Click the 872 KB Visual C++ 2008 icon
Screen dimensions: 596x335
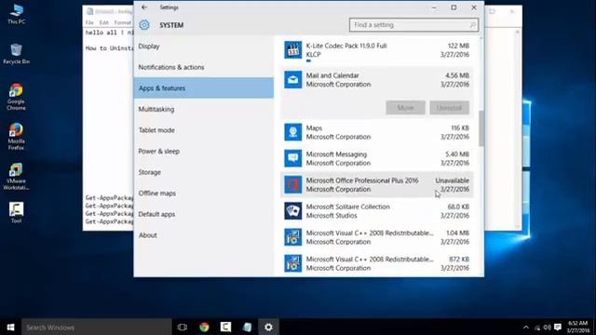tap(293, 263)
